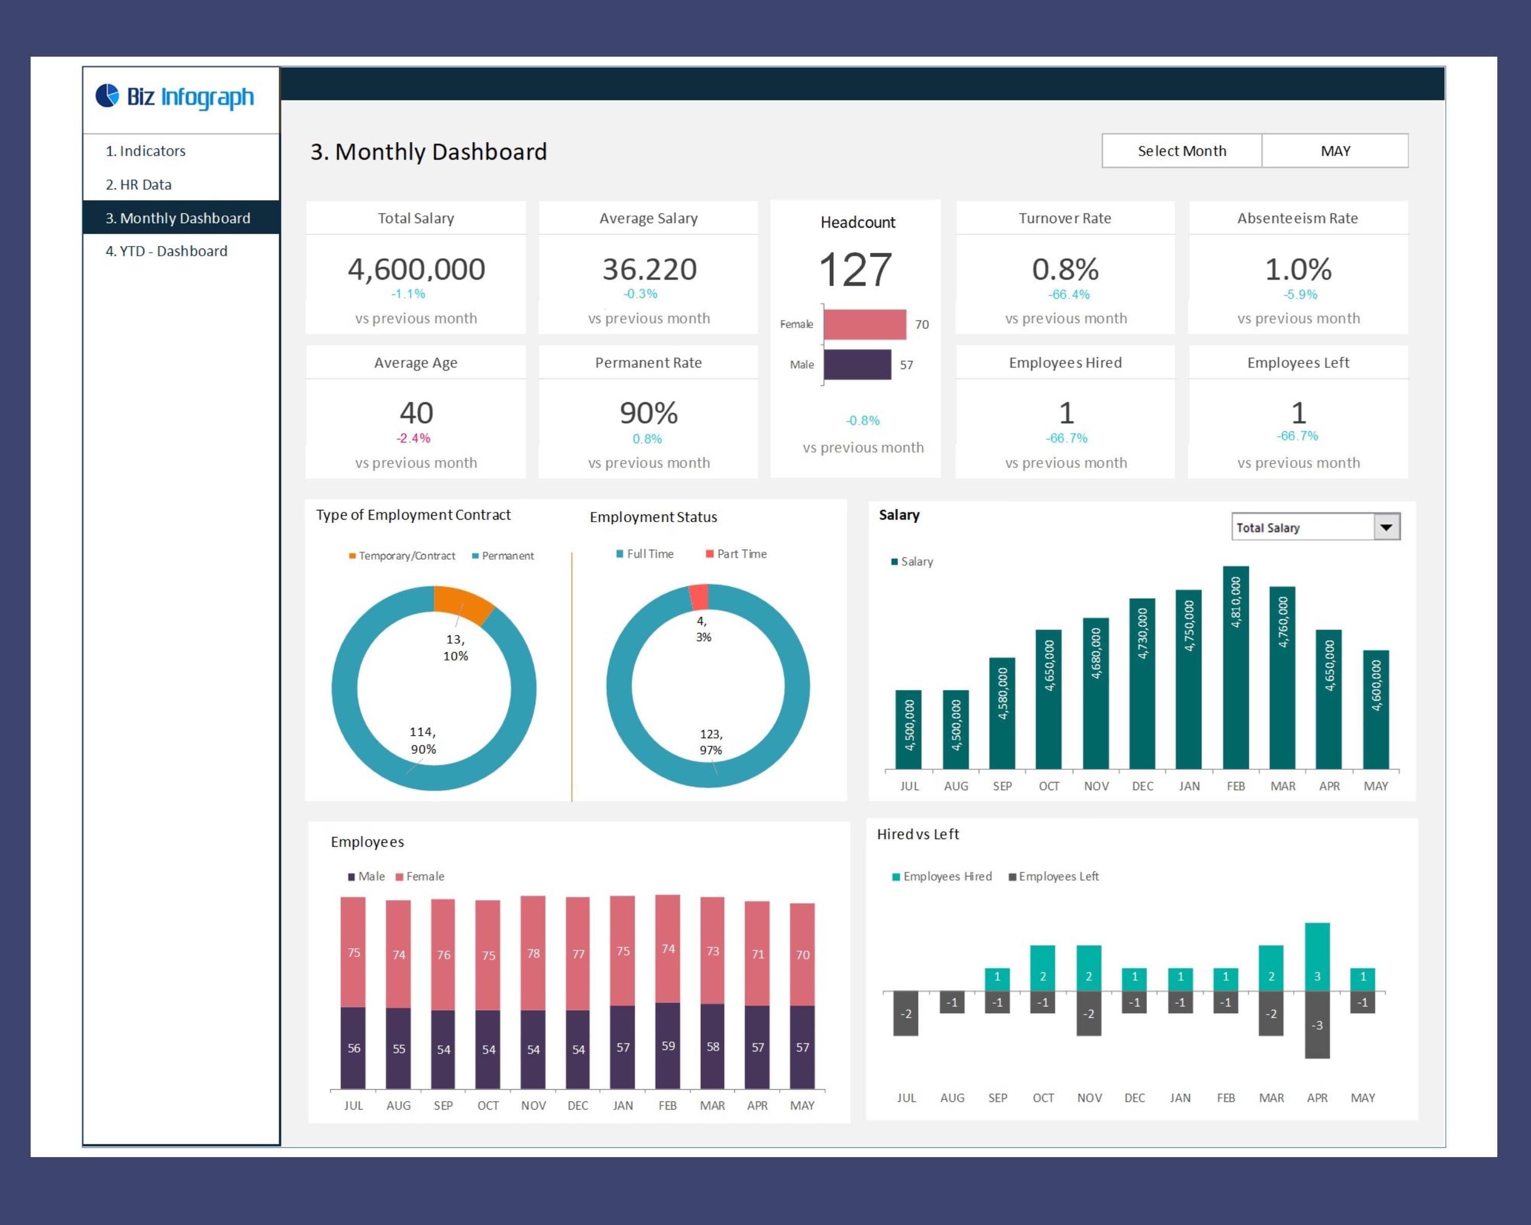Open the Total Salary dropdown arrow
Screen dimensions: 1531x1225
[x=1386, y=528]
